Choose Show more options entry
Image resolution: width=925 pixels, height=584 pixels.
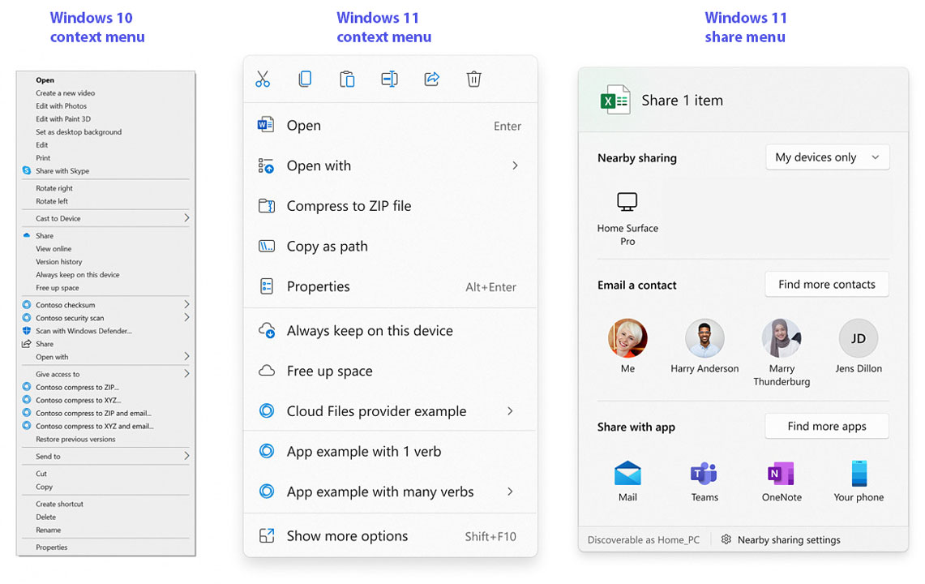390,535
